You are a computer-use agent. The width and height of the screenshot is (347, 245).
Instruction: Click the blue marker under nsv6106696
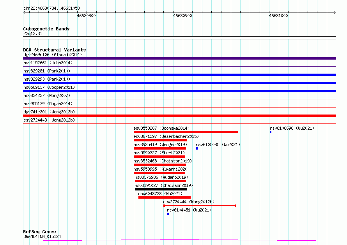pyautogui.click(x=271, y=132)
